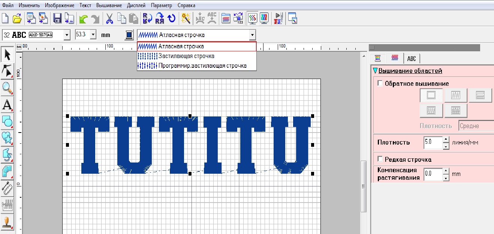Increase Плотность value with up arrow
This screenshot has width=494, height=234.
[x=446, y=140]
